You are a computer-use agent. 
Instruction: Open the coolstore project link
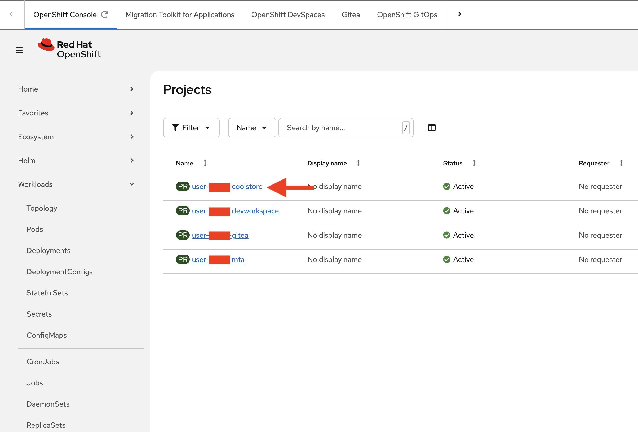click(x=247, y=187)
